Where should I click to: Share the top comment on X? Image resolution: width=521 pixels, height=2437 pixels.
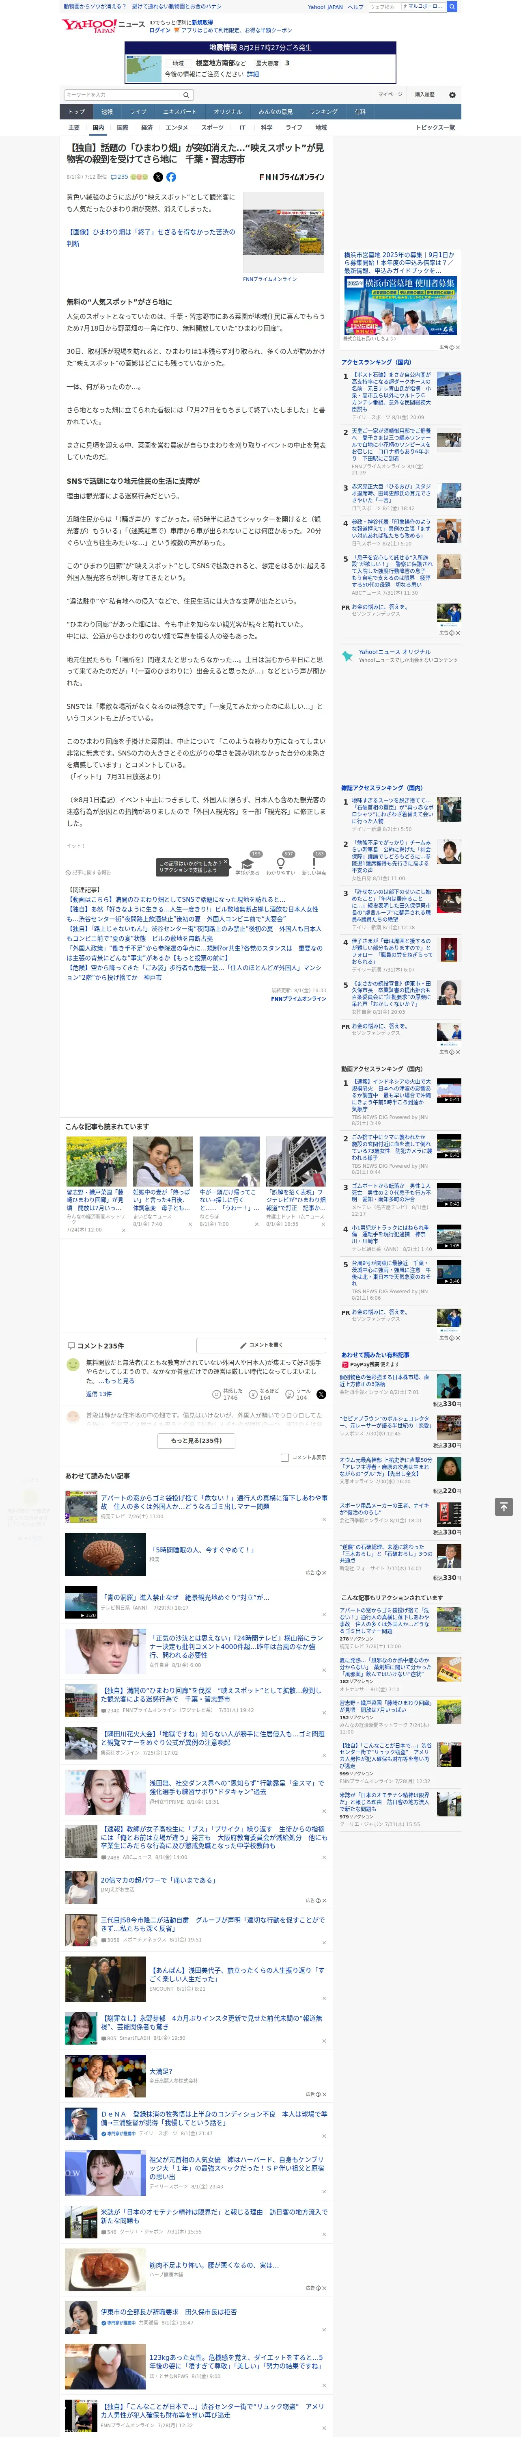pos(321,1394)
